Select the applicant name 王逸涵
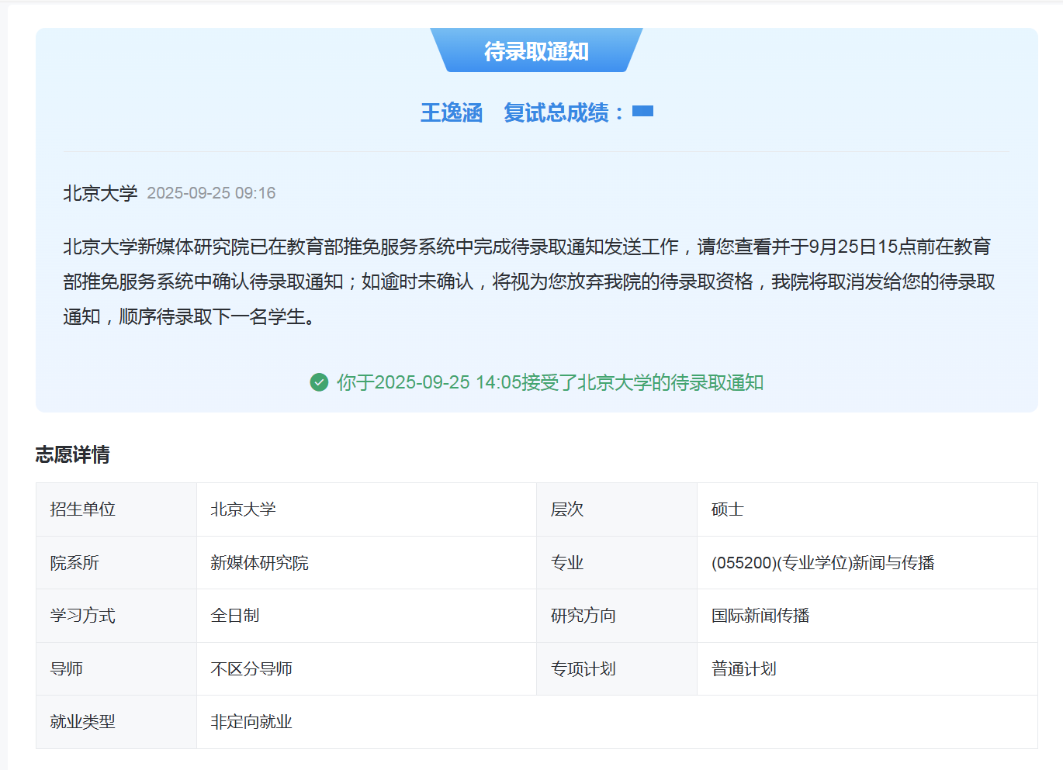This screenshot has width=1063, height=770. (452, 113)
